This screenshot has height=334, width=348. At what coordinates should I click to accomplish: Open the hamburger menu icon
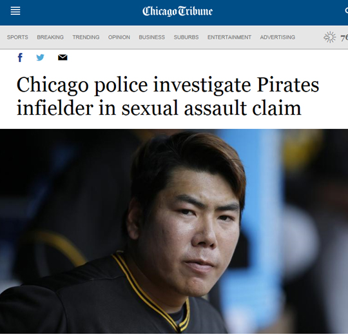click(x=15, y=11)
